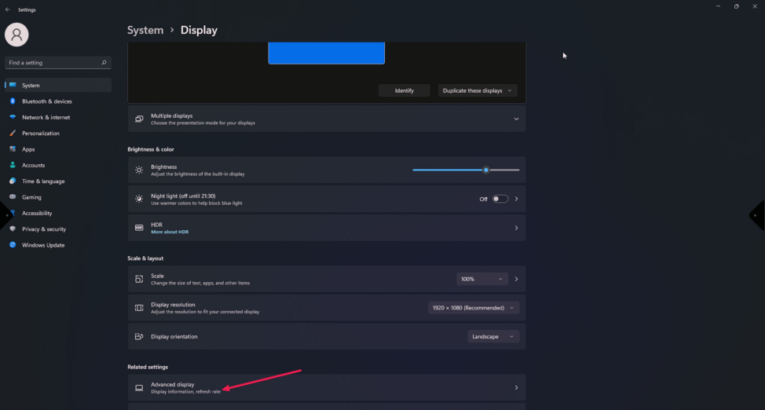
Task: Open the Duplicate these displays dropdown
Action: 478,90
